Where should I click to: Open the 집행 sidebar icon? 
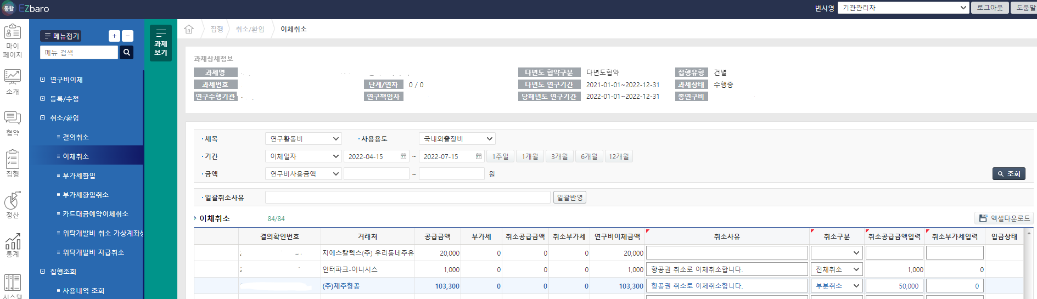(12, 163)
